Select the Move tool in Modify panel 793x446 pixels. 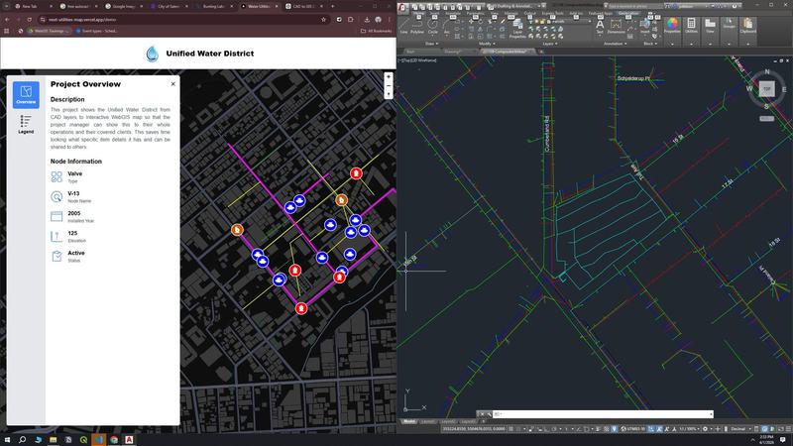[472, 21]
